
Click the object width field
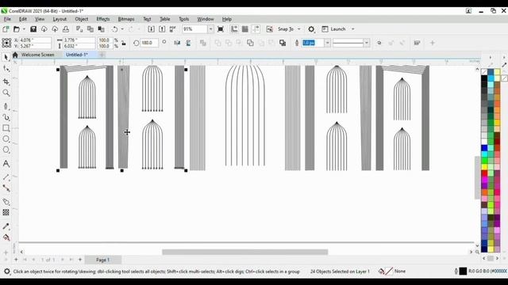(79, 40)
